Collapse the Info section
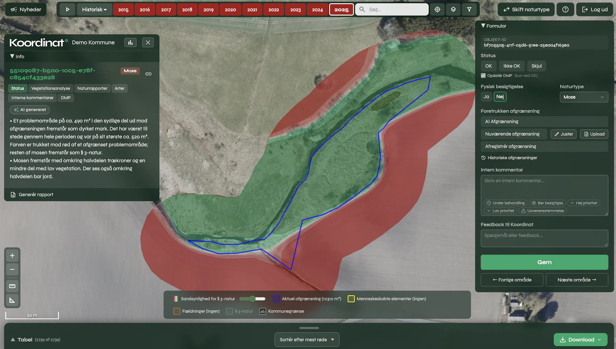This screenshot has width=616, height=349. click(x=17, y=57)
